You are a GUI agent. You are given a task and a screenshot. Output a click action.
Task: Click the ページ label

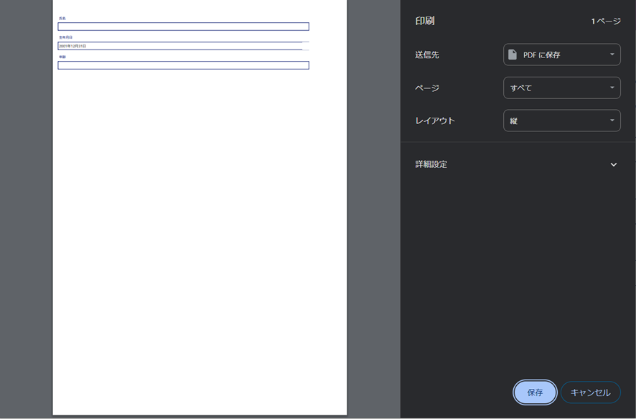(x=428, y=88)
